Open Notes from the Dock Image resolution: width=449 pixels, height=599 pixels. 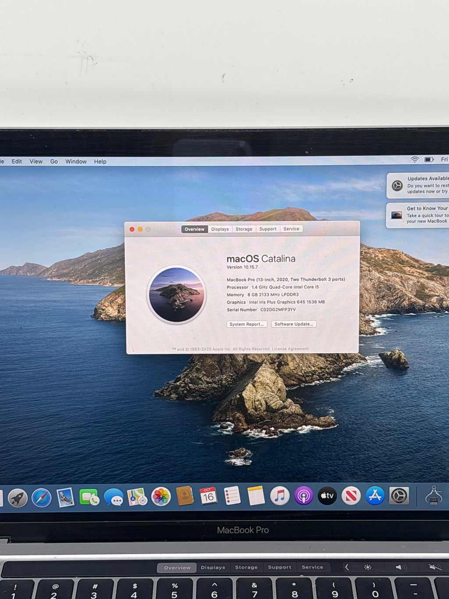(256, 496)
